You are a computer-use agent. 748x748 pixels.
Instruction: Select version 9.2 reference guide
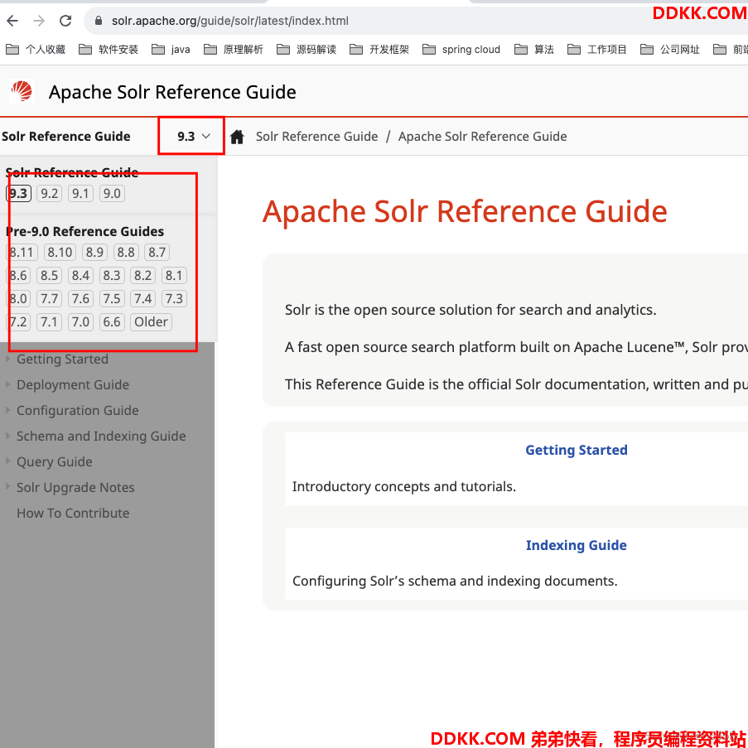(x=49, y=193)
